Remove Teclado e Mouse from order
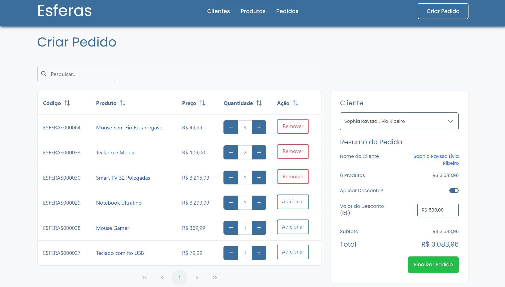 (x=293, y=151)
